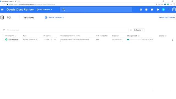Focus the top search products bar

point(96,10)
